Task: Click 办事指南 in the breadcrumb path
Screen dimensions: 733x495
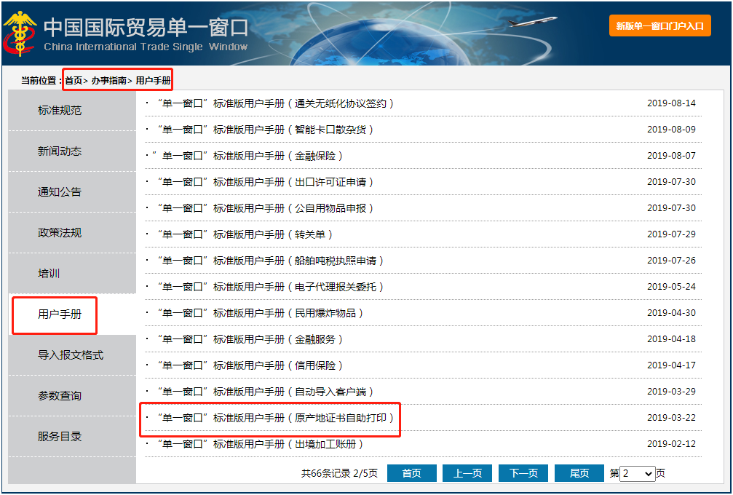Action: tap(109, 81)
